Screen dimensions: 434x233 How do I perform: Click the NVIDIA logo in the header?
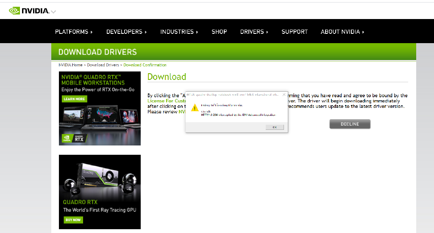coord(29,11)
